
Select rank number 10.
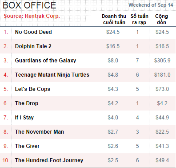[6, 160]
